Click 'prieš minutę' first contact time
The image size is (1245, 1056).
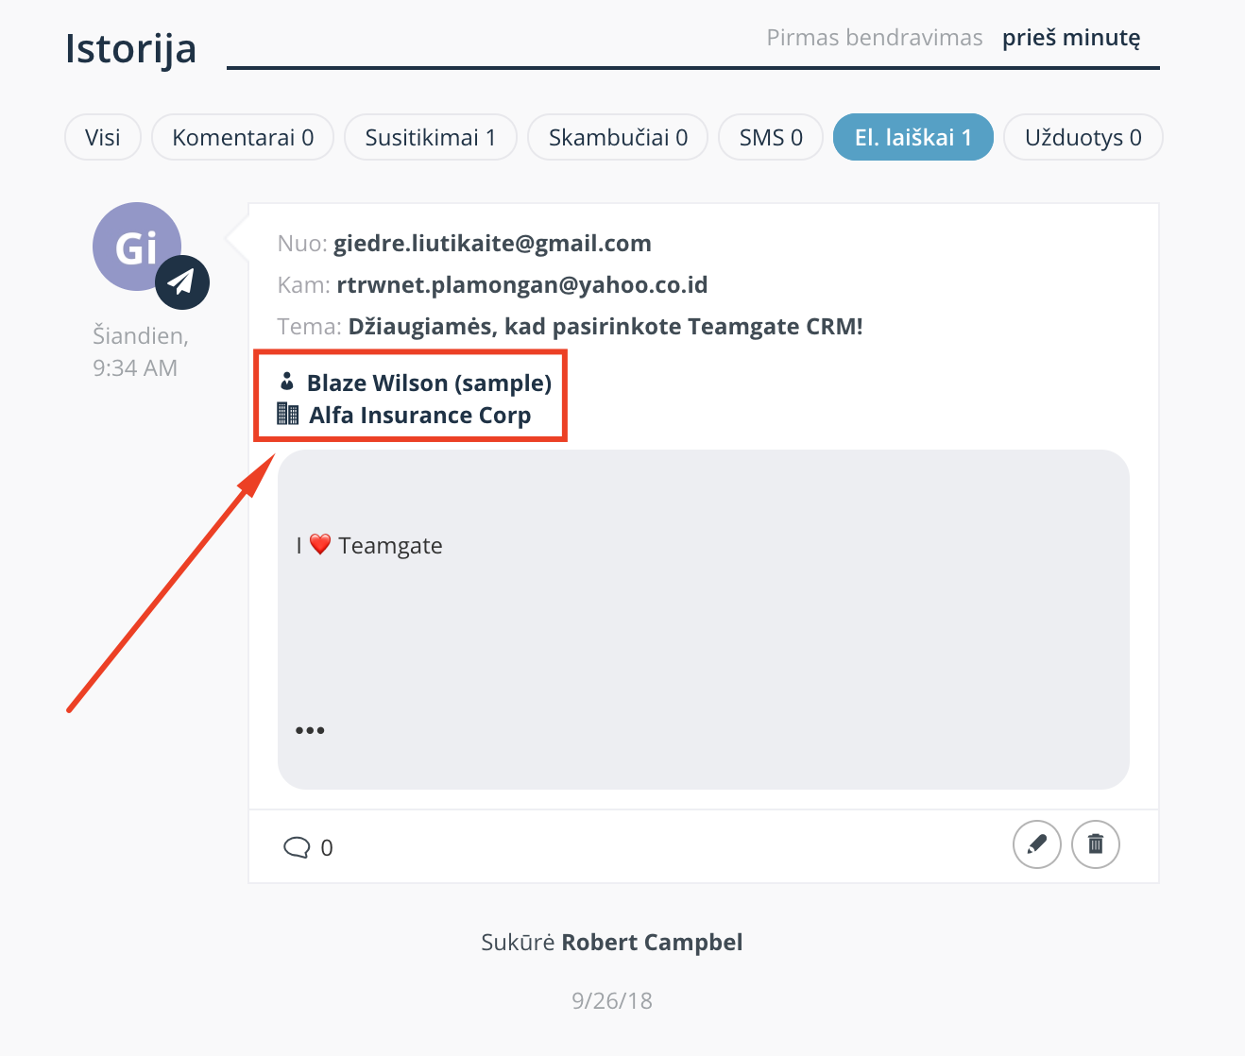1071,38
